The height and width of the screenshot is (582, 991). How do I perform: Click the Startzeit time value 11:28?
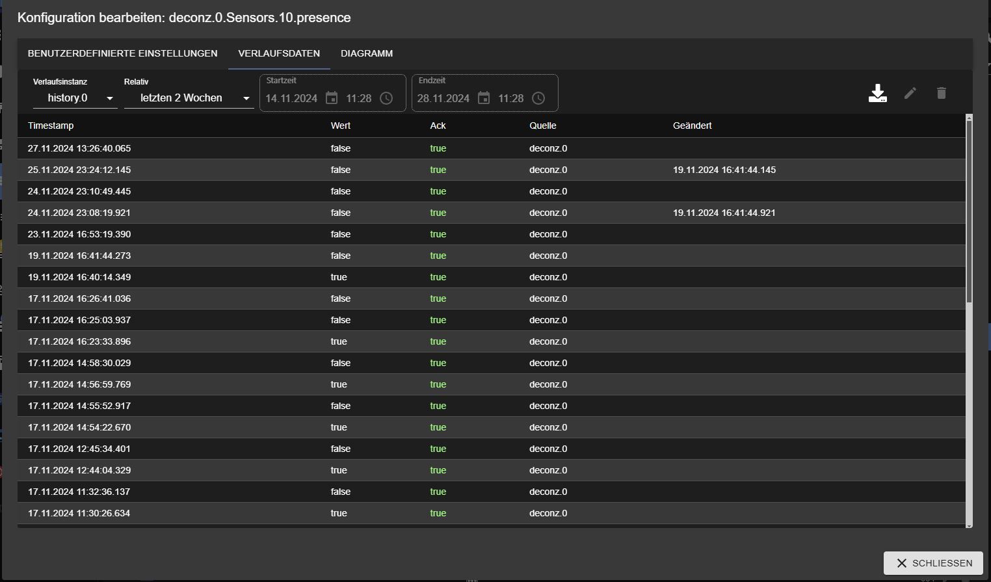pos(359,98)
